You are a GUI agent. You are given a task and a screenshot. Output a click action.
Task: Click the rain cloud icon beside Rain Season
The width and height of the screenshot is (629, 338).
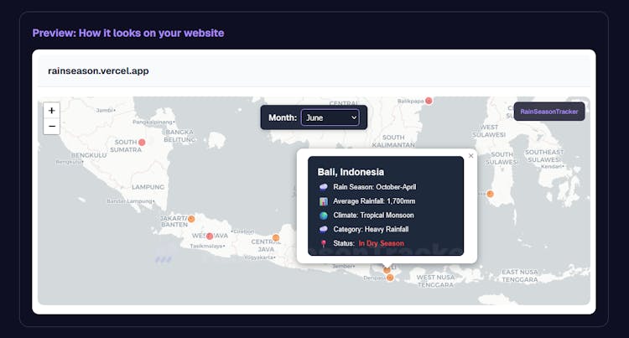(x=324, y=187)
